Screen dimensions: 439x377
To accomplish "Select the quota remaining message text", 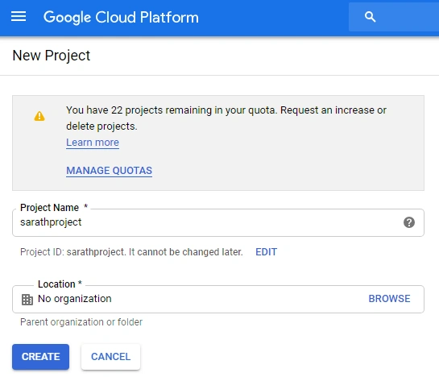I will click(226, 118).
